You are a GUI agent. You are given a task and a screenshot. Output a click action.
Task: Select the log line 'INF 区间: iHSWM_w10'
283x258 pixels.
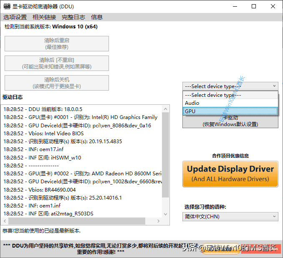(x=42, y=158)
